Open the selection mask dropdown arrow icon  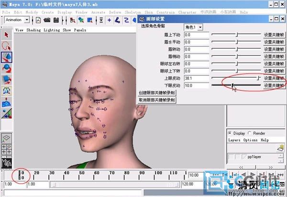pyautogui.click(x=101, y=20)
